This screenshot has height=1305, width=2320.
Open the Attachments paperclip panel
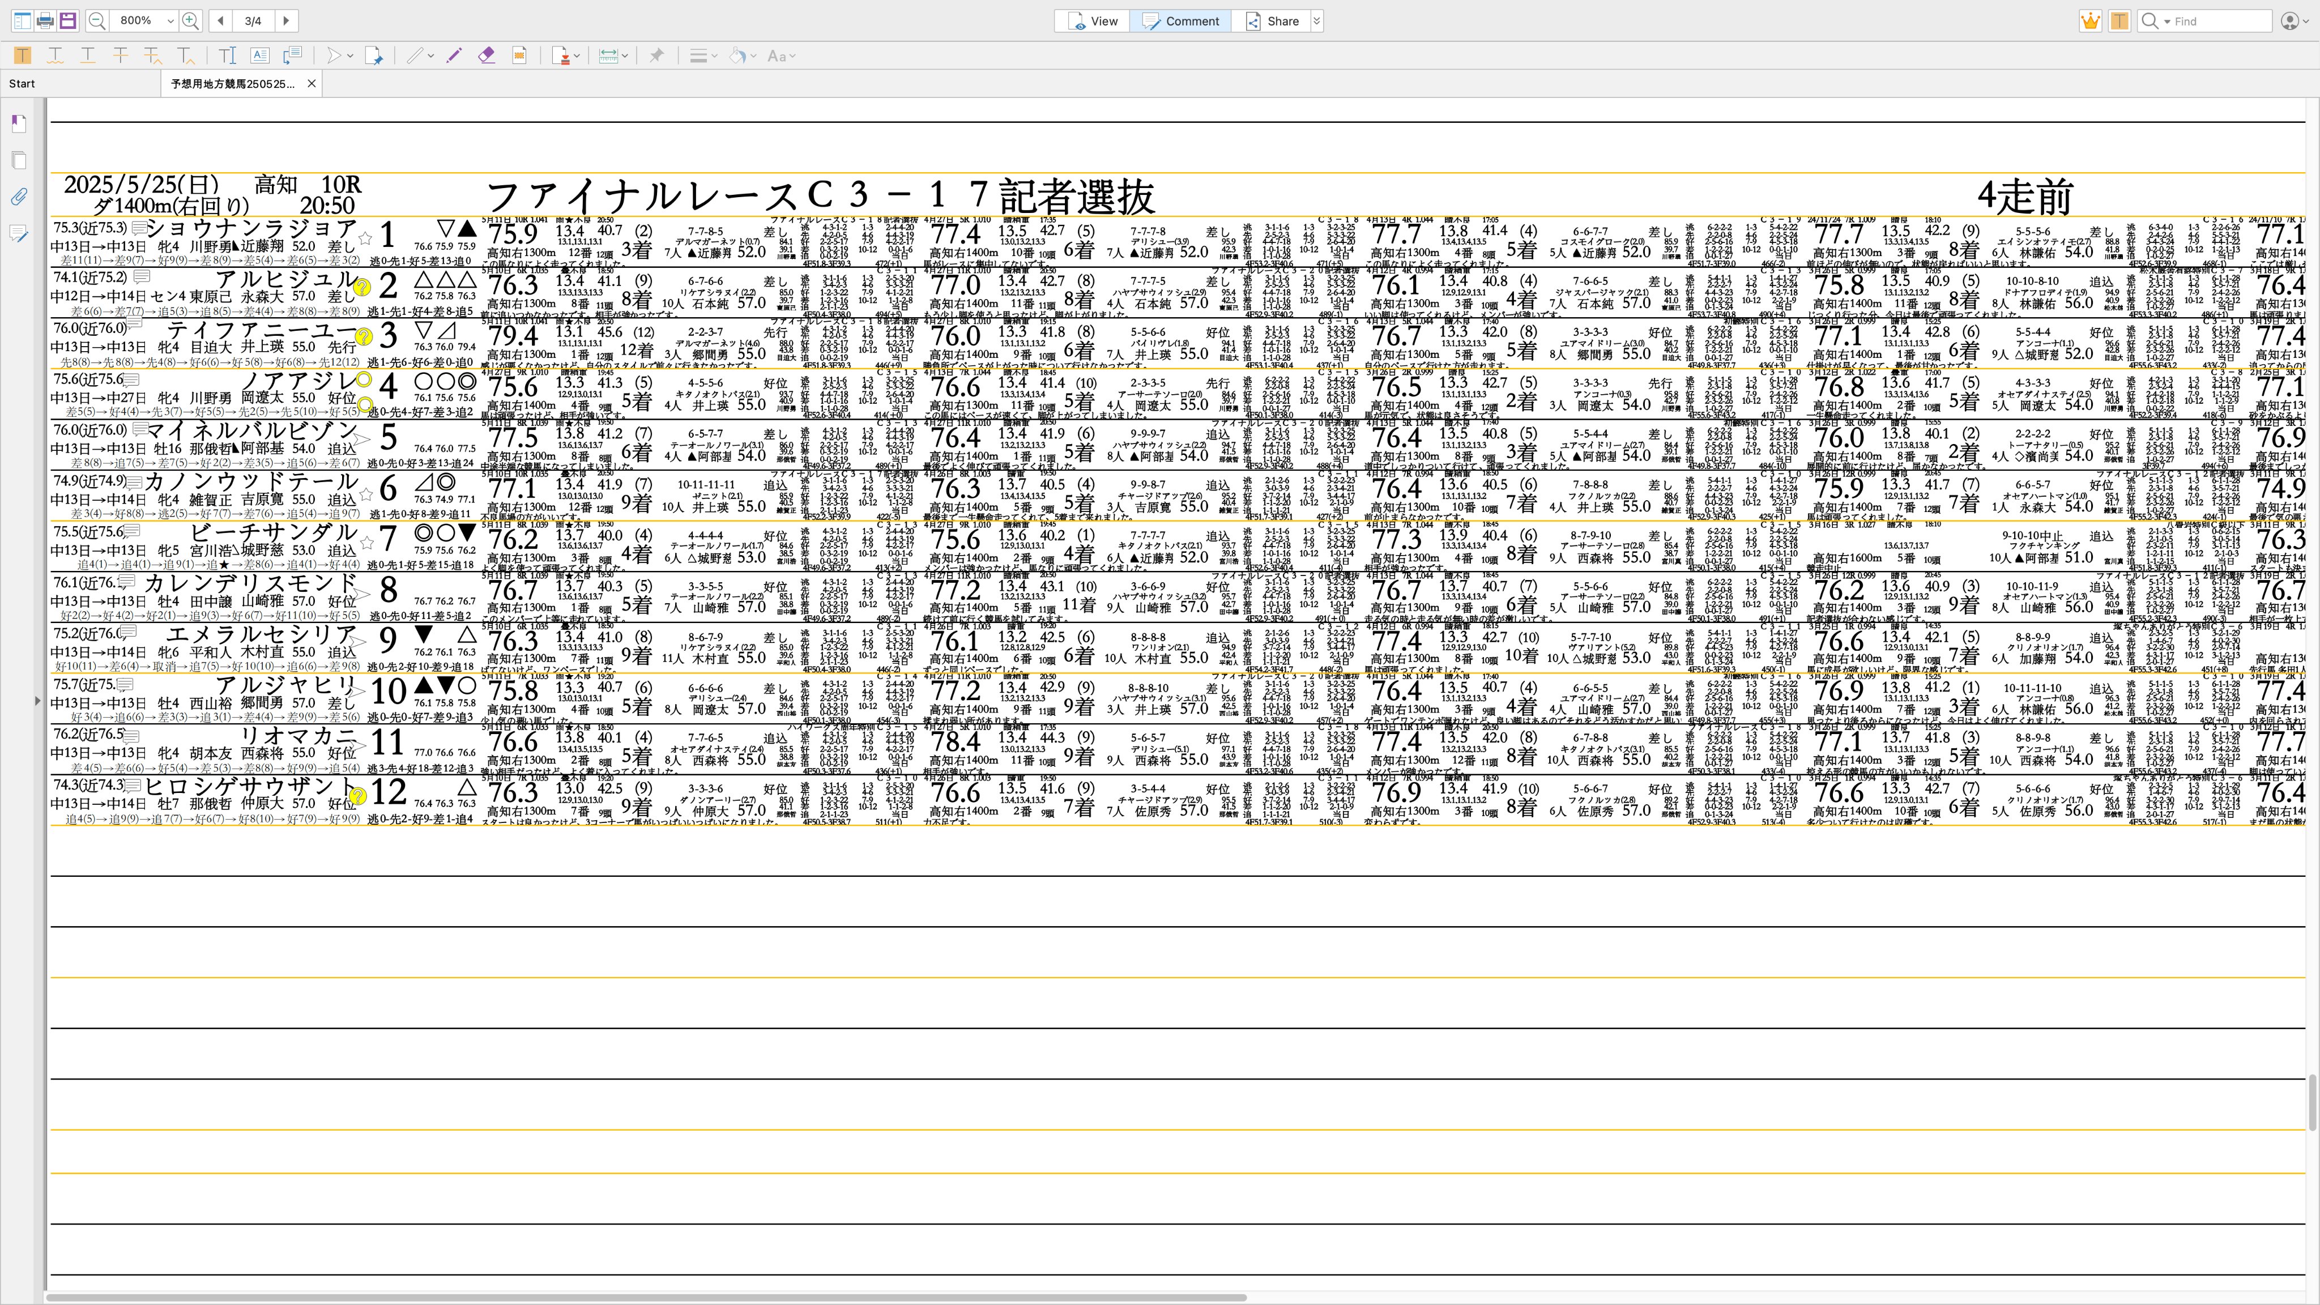click(19, 197)
